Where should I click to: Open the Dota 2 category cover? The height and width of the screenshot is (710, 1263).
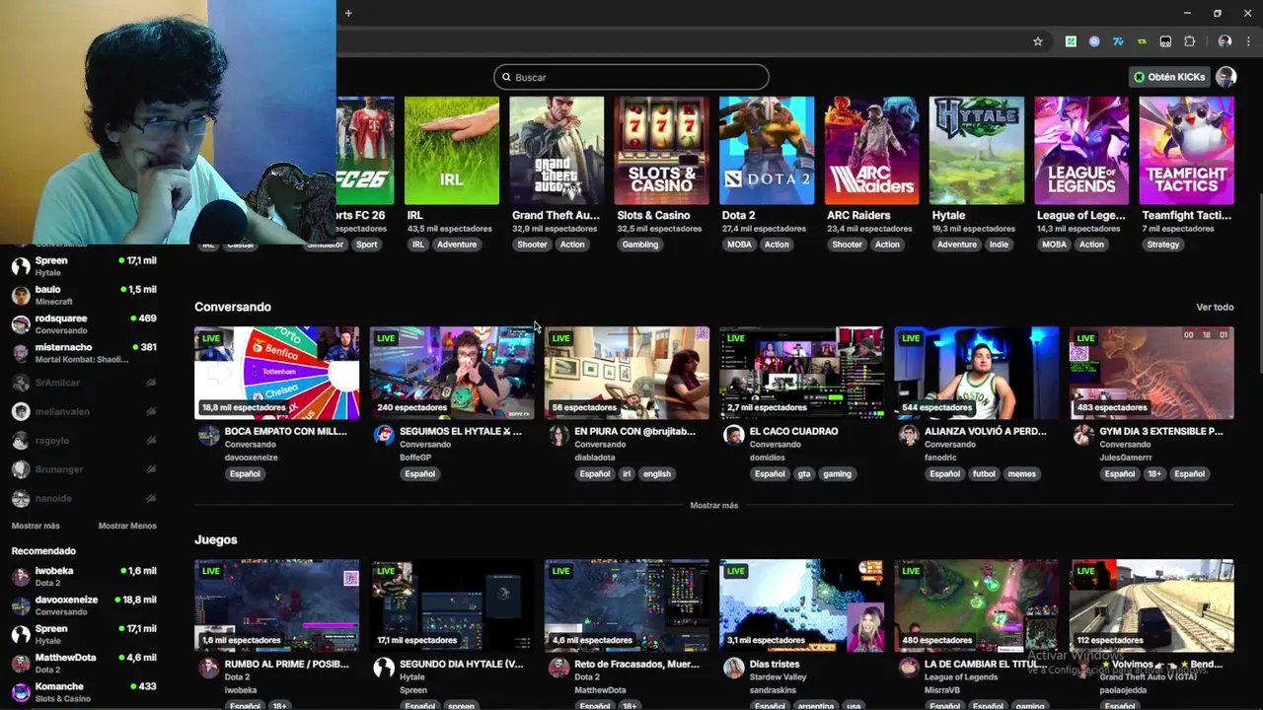click(x=767, y=150)
